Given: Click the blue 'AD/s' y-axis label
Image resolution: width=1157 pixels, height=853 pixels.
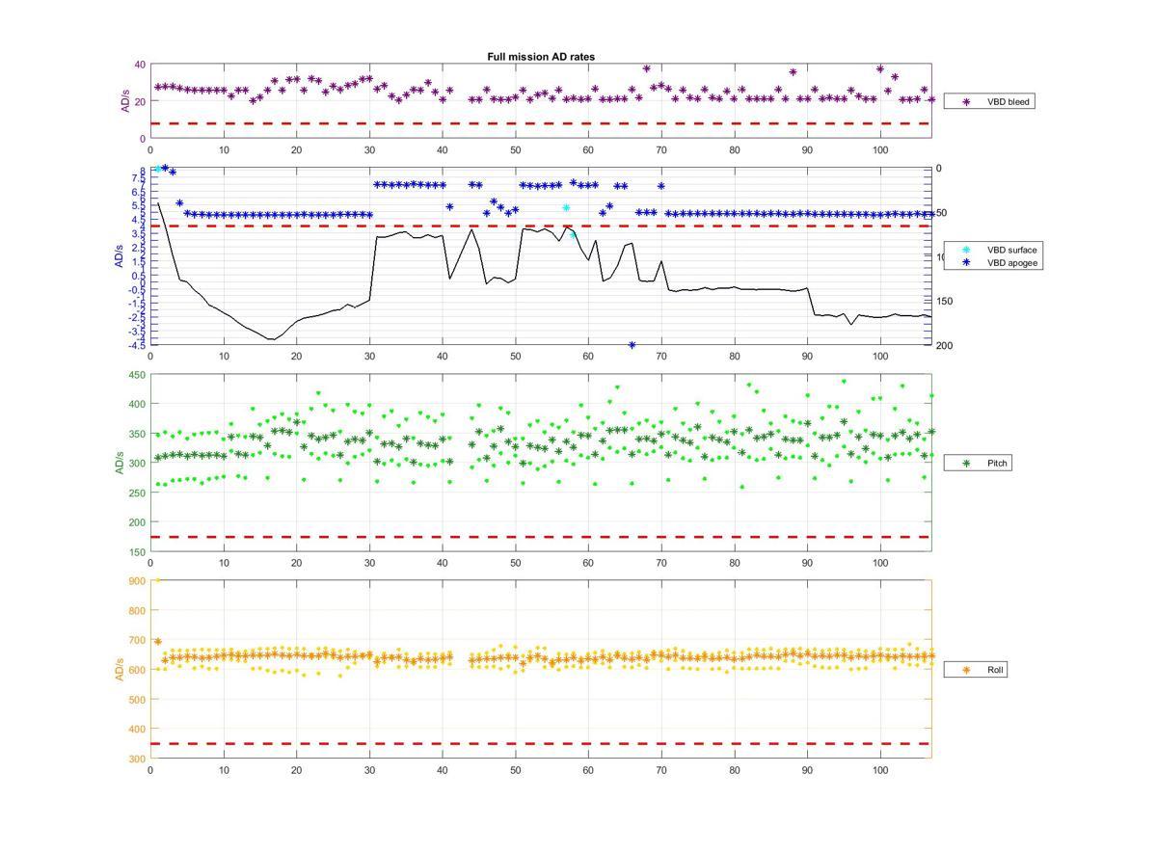Looking at the screenshot, I should tap(121, 256).
